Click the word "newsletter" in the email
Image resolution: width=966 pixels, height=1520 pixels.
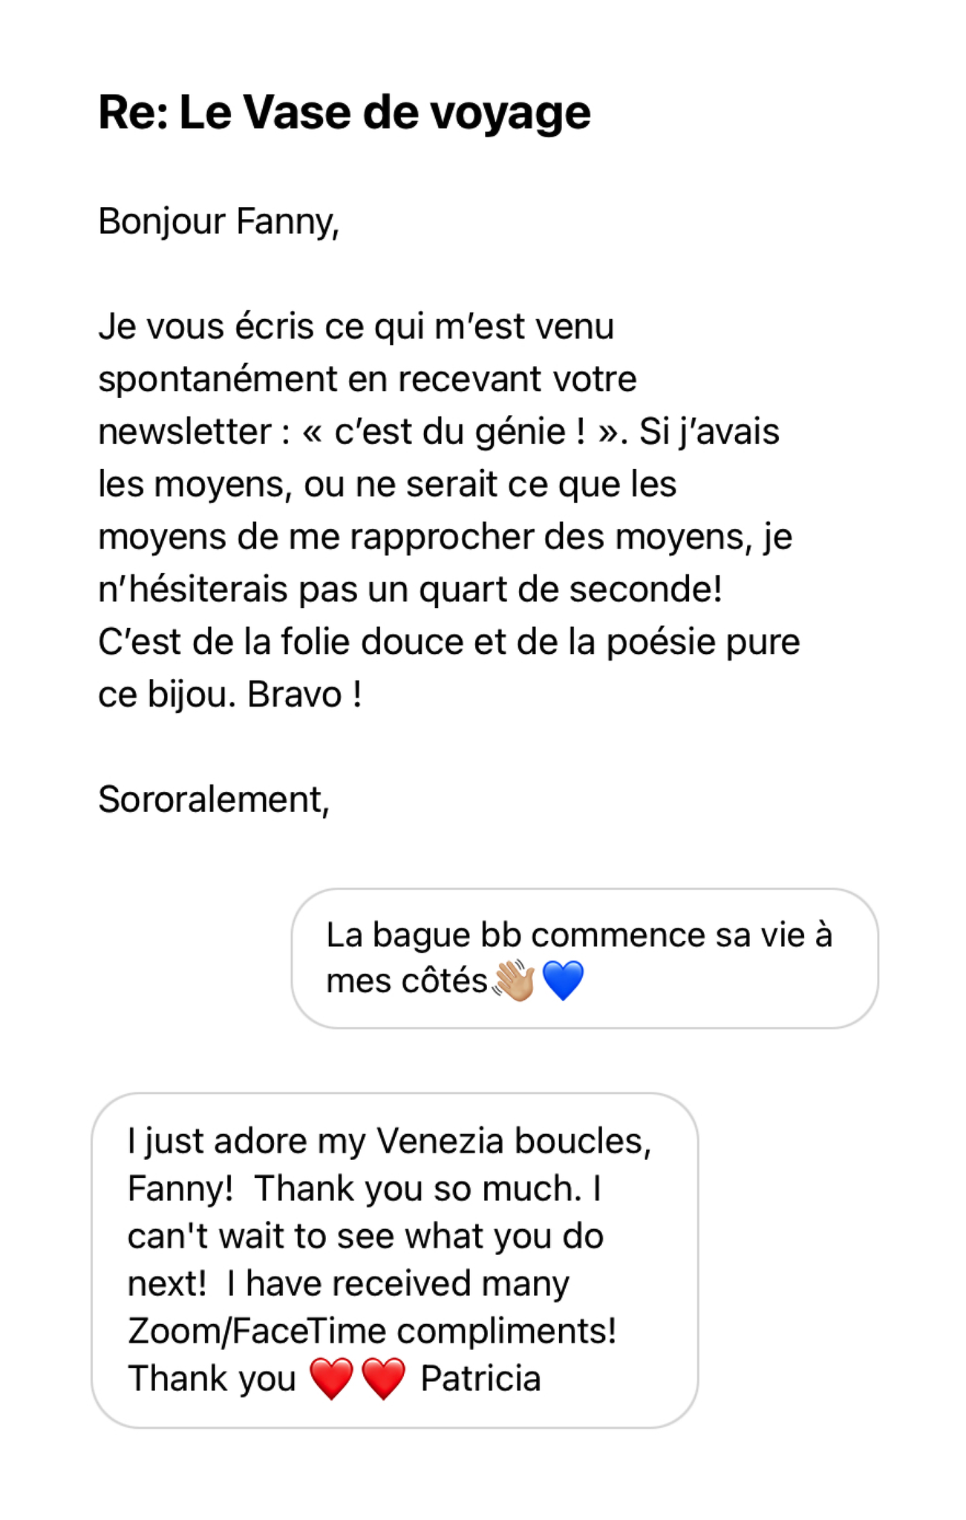(x=185, y=432)
